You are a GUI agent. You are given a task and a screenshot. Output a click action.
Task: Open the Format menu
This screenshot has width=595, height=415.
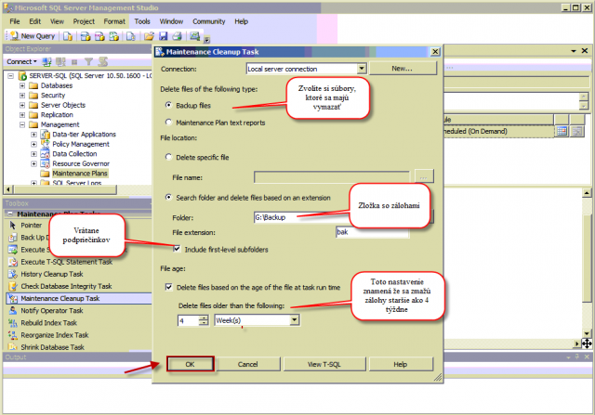tap(114, 21)
